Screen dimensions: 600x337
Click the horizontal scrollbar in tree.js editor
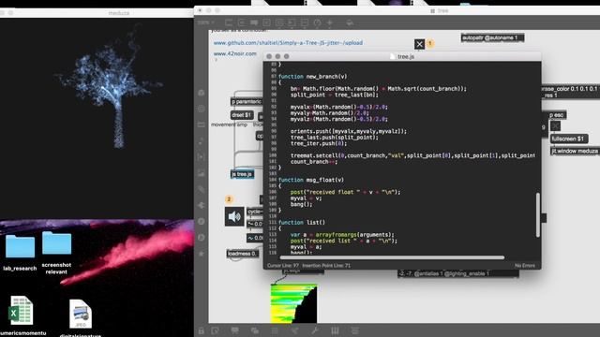[392, 258]
